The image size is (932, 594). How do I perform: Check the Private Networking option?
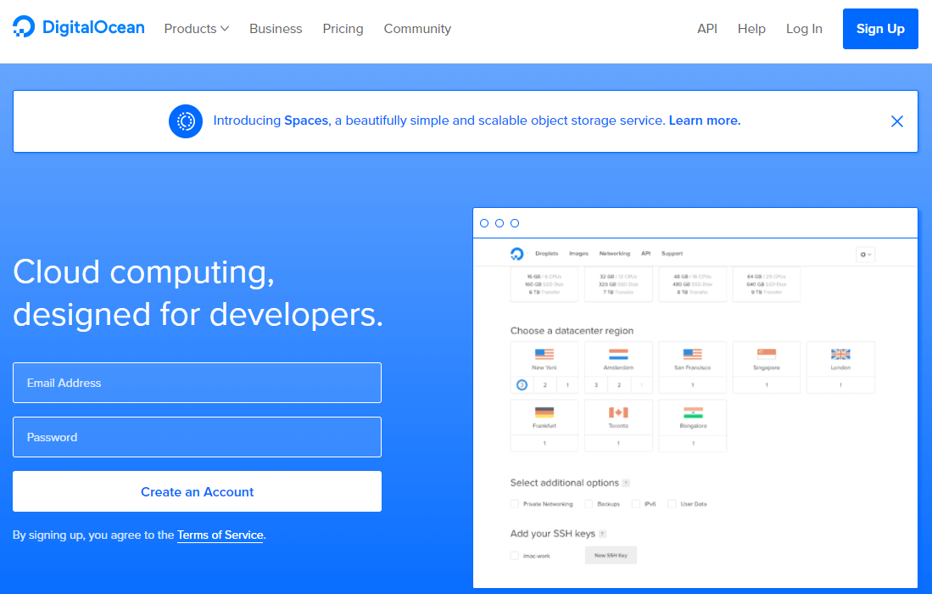coord(514,503)
